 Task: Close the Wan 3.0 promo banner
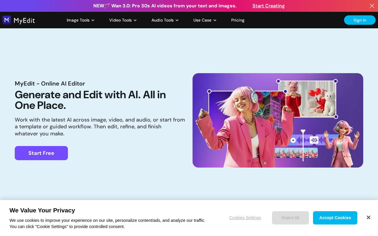pyautogui.click(x=372, y=6)
